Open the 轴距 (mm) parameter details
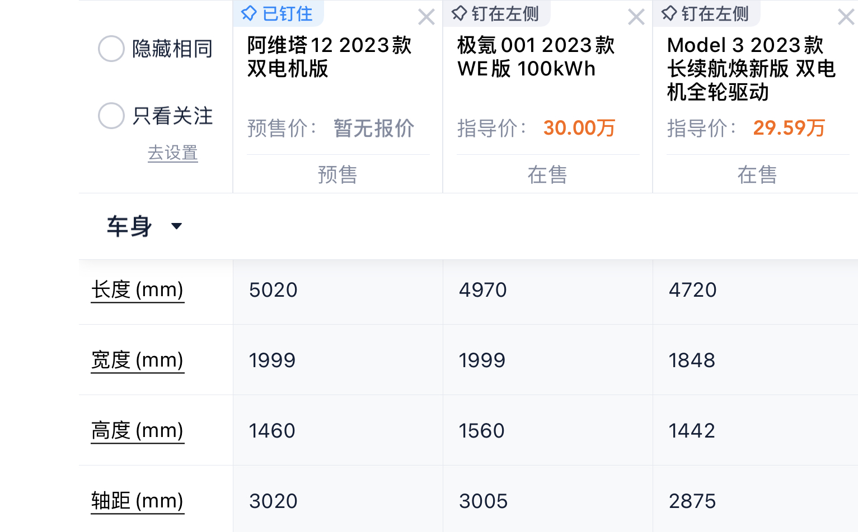Image resolution: width=858 pixels, height=532 pixels. click(x=137, y=501)
